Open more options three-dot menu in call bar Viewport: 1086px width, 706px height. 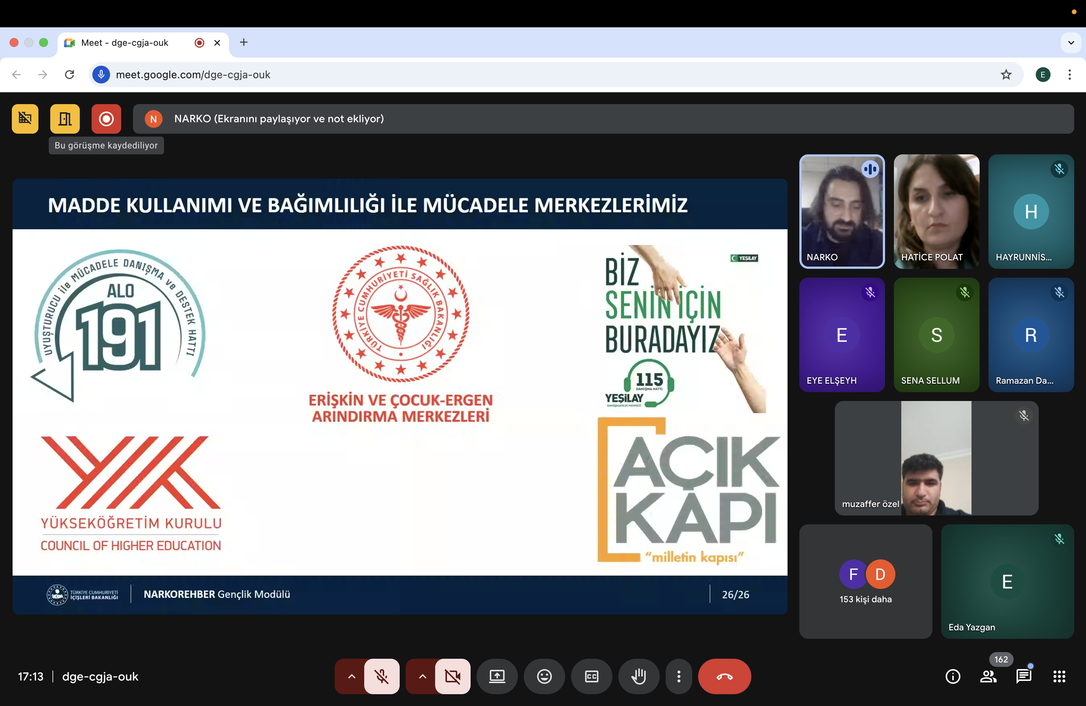coord(679,676)
